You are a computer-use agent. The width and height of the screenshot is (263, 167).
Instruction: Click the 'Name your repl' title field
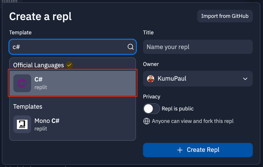[x=198, y=47]
